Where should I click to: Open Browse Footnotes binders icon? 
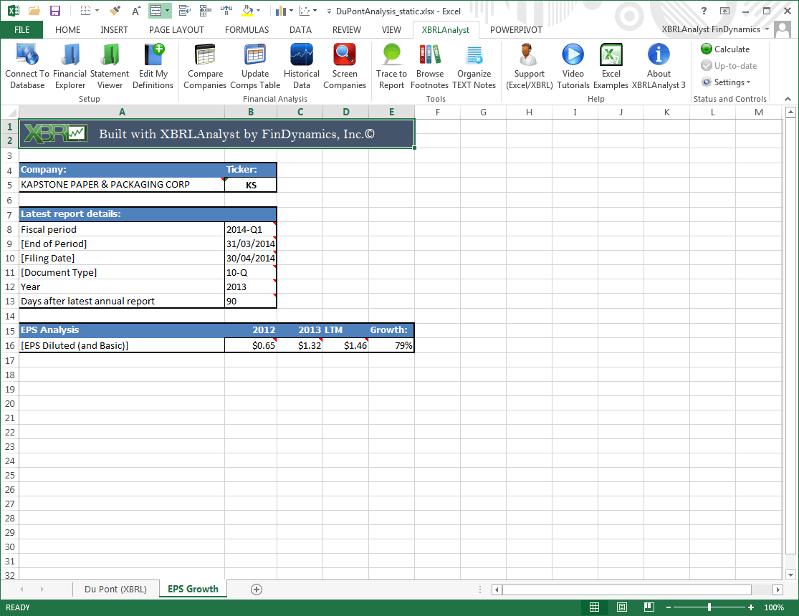click(429, 67)
